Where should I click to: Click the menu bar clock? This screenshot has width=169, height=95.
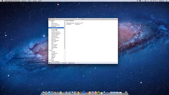(154, 1)
